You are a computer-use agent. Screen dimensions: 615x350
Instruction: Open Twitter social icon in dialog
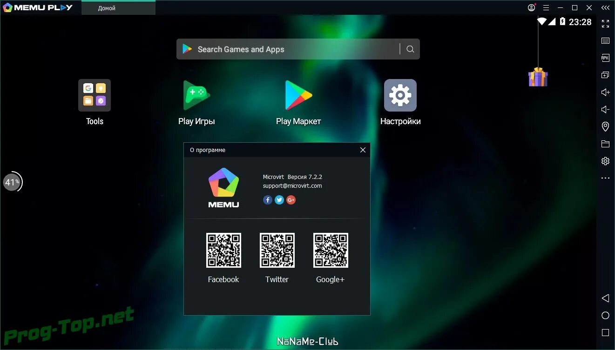(x=279, y=200)
